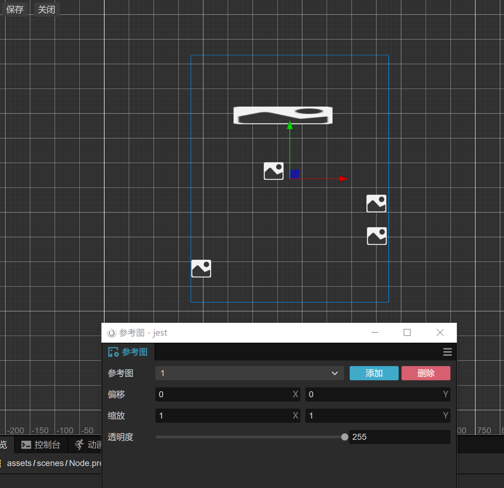Maximize the 参考图 - jest window
This screenshot has width=504, height=488.
407,332
